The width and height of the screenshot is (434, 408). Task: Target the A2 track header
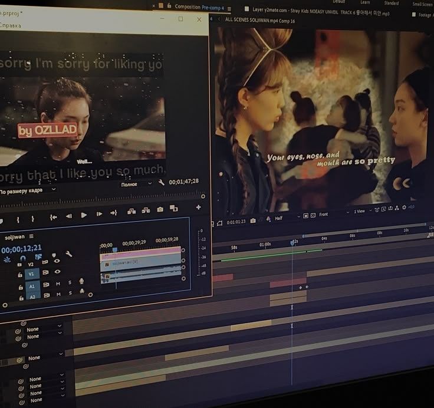(32, 297)
